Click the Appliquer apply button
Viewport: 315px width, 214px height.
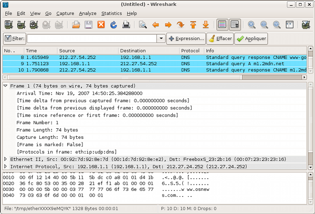[251, 38]
